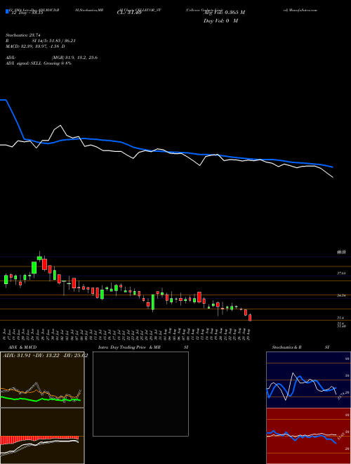Image resolution: width=351 pixels, height=464 pixels.
Task: Click the blue 12 Day SMA legend square
Action: (x=7, y=12)
